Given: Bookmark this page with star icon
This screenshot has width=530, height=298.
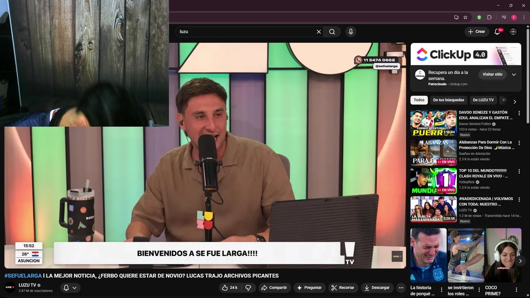Looking at the screenshot, I should [x=465, y=17].
